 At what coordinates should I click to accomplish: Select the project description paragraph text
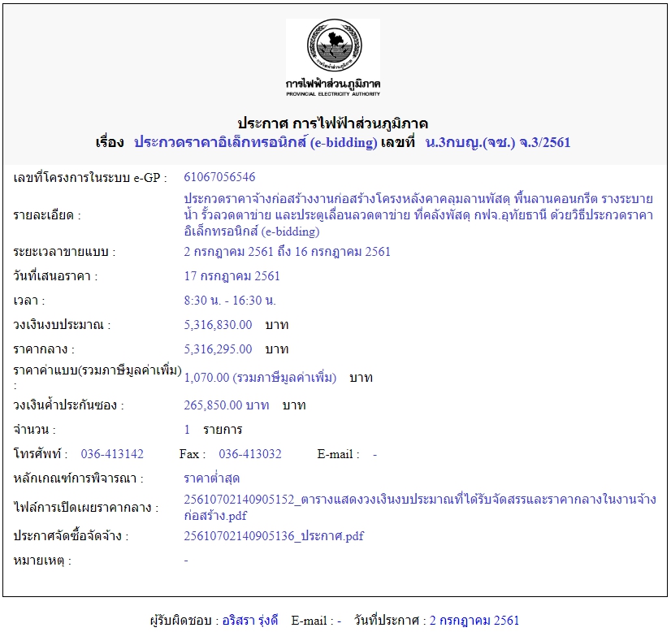(418, 215)
